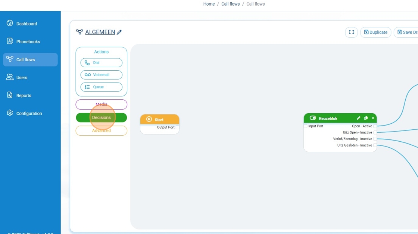Expand the Media category
Screen dimensions: 418x234
[102, 105]
